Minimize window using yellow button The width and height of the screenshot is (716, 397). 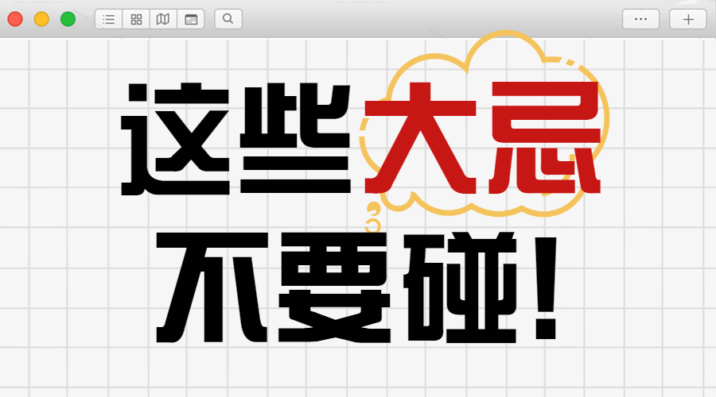pos(41,19)
